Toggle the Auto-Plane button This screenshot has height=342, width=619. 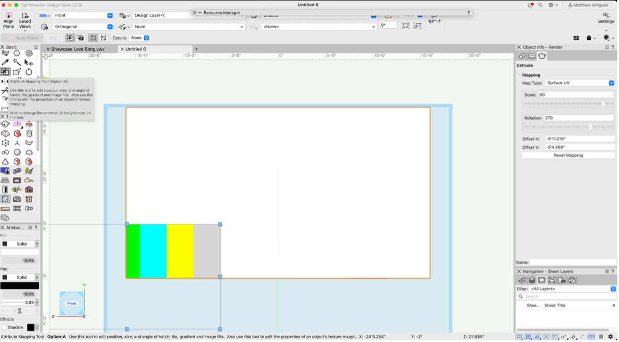pyautogui.click(x=22, y=38)
